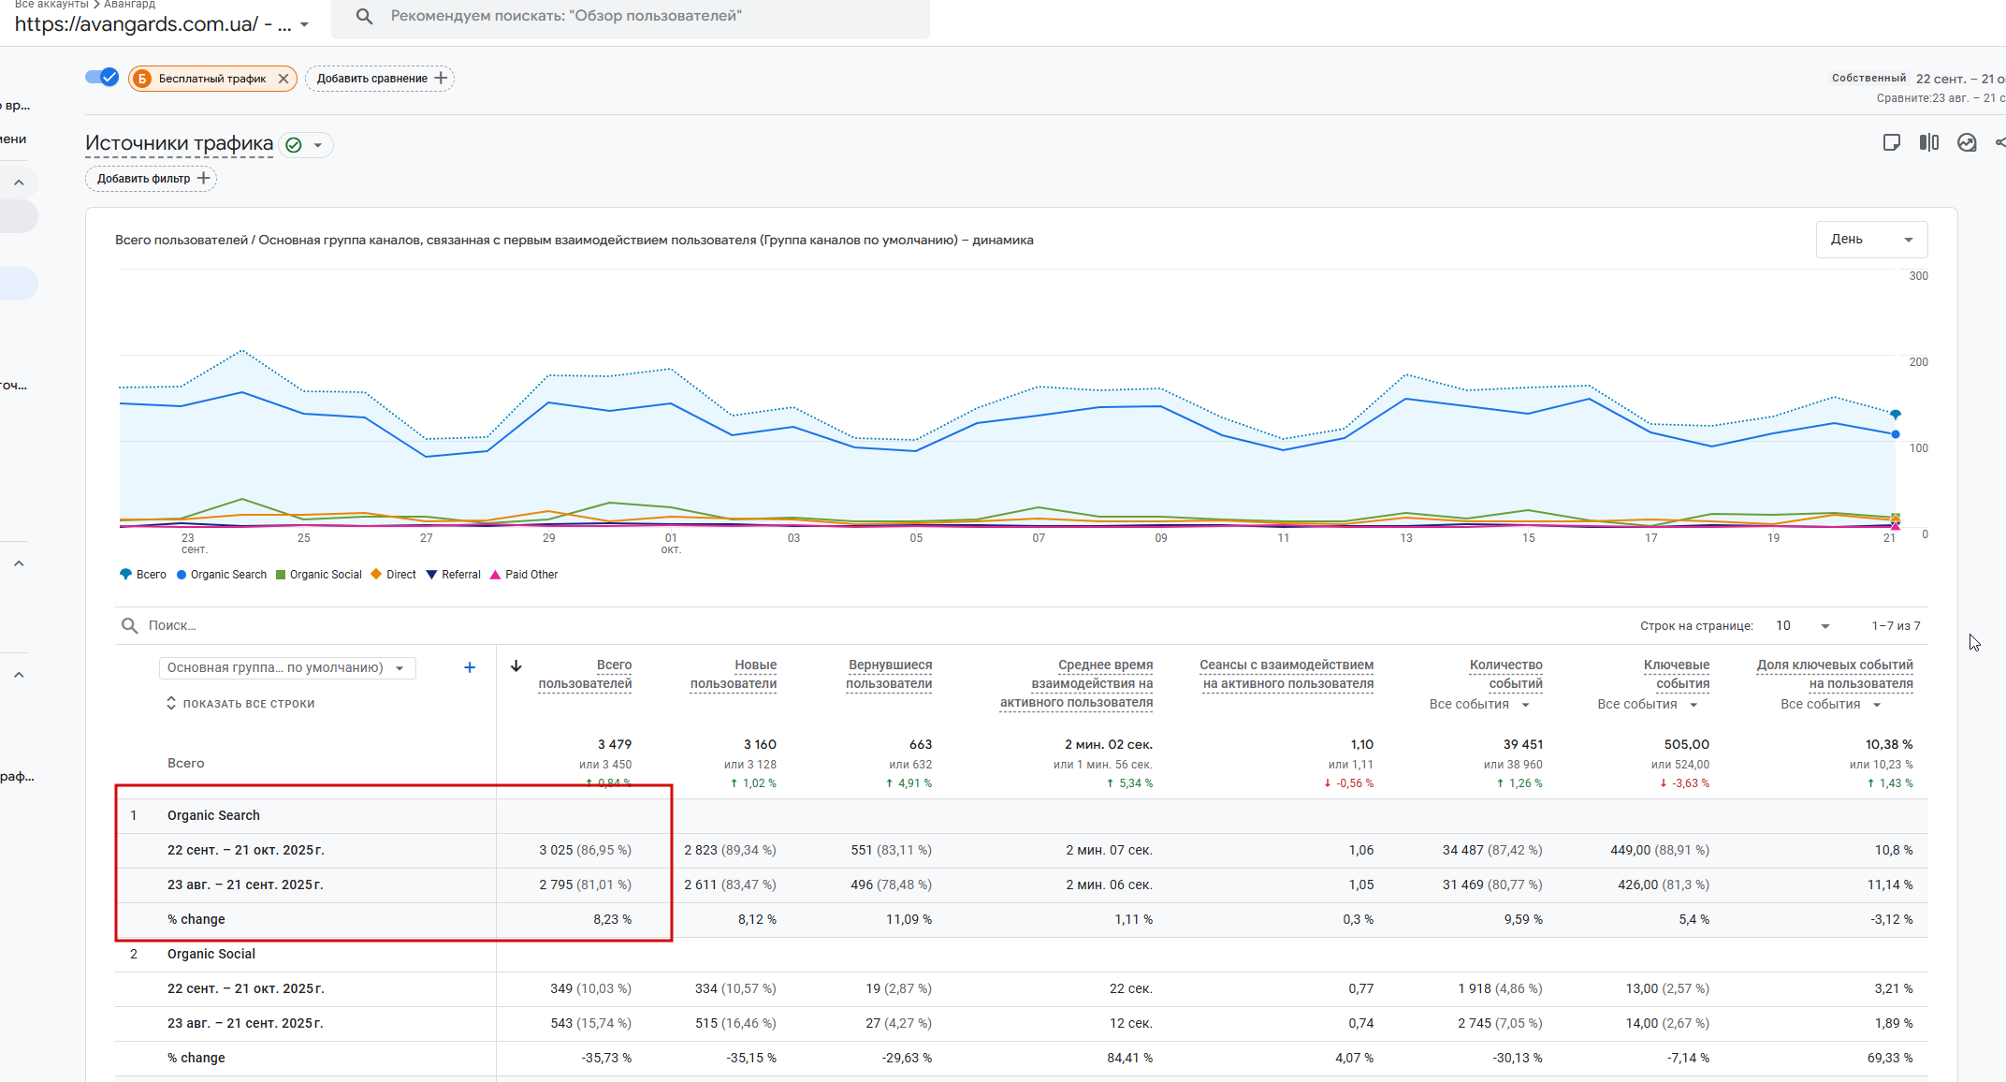
Task: Expand ПОКАЗАТЬ ВСЕ СТРОКИ option
Action: click(x=240, y=703)
